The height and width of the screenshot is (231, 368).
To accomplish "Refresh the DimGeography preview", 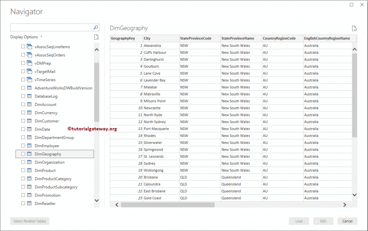I will pyautogui.click(x=354, y=28).
